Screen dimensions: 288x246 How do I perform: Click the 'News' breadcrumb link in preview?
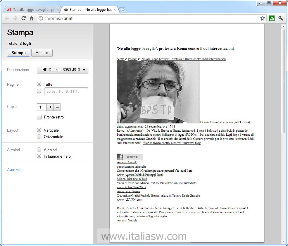tap(120, 59)
